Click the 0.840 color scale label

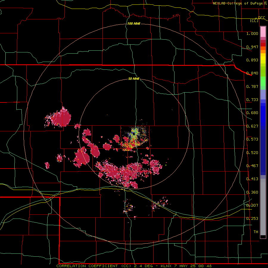pos(252,73)
